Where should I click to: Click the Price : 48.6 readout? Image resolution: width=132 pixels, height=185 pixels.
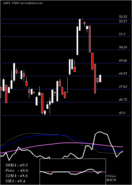[17, 170]
